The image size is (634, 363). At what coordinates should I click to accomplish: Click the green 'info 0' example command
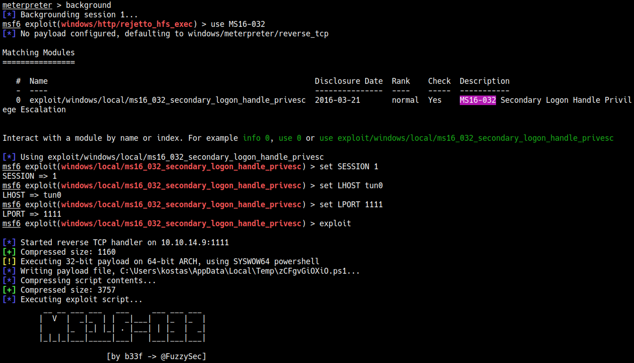[256, 138]
